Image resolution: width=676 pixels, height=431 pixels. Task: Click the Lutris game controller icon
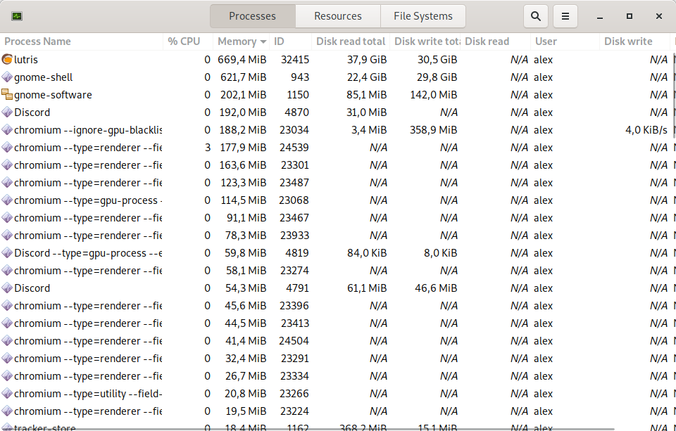(7, 59)
